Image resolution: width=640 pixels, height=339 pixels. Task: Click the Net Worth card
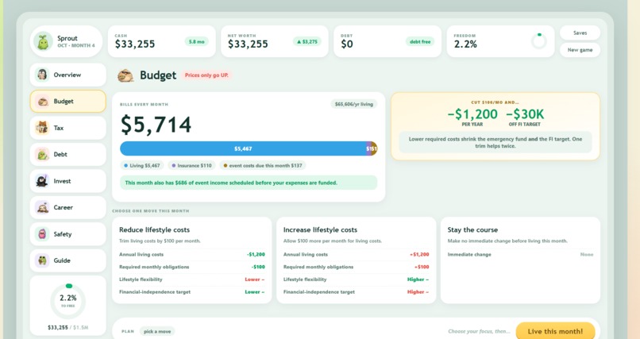(x=275, y=41)
